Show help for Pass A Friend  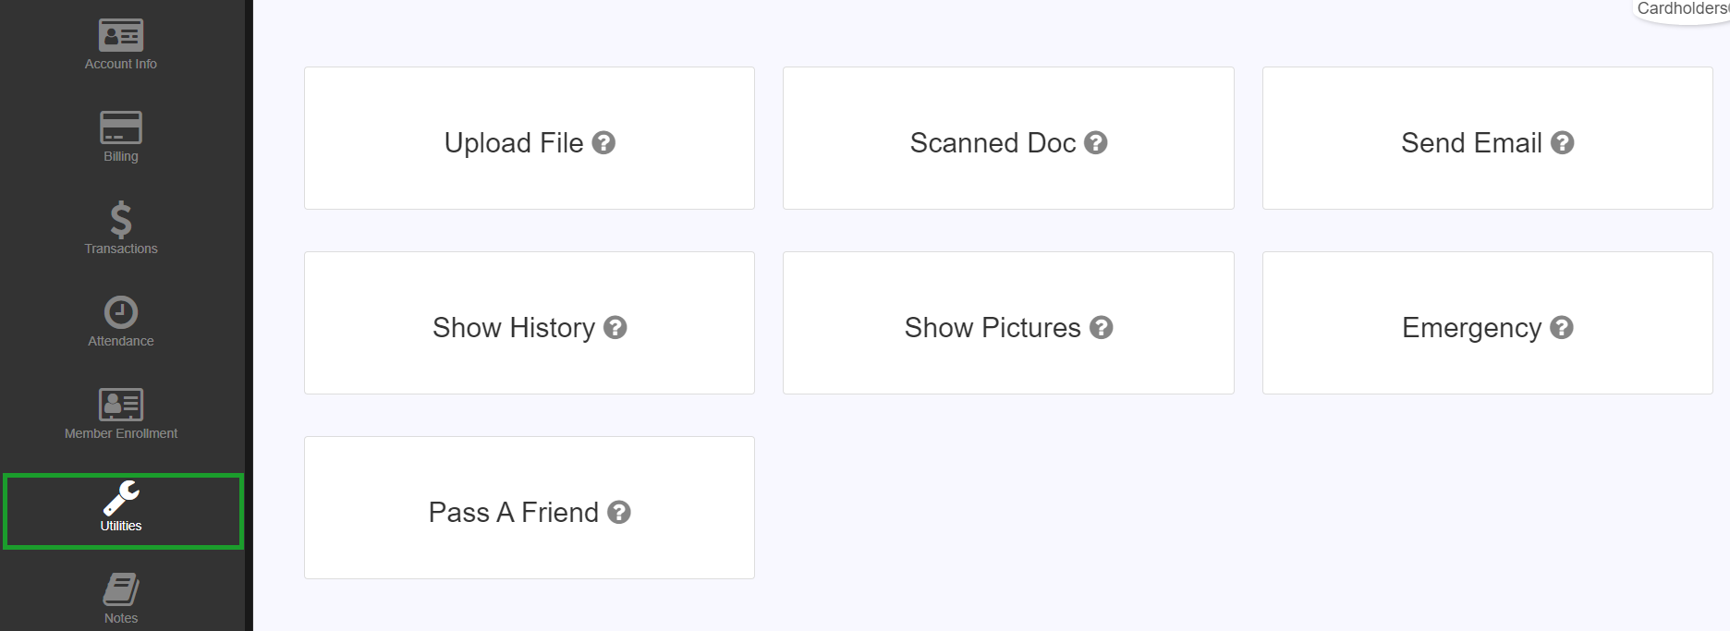click(619, 513)
